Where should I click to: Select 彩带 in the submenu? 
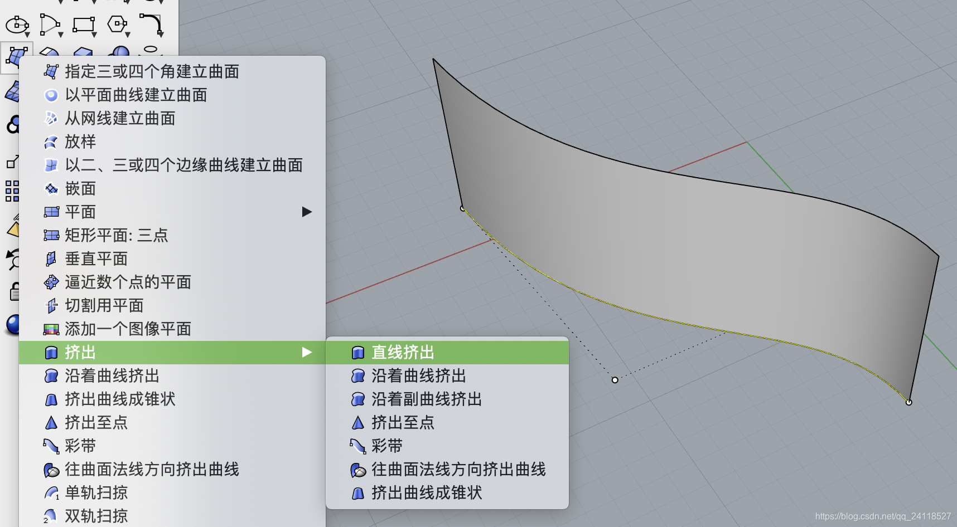(x=447, y=446)
